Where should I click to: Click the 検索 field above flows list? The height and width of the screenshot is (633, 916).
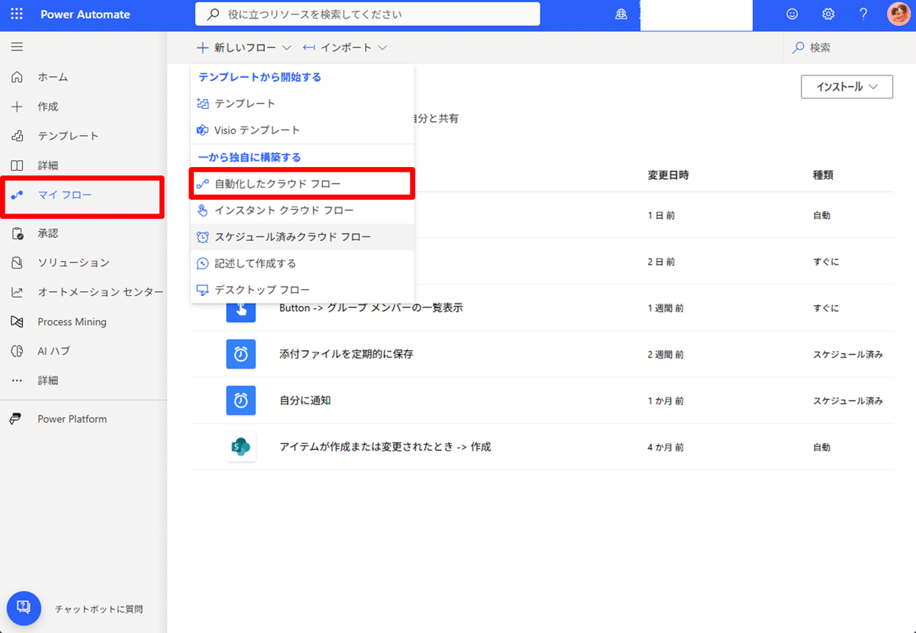tap(849, 47)
